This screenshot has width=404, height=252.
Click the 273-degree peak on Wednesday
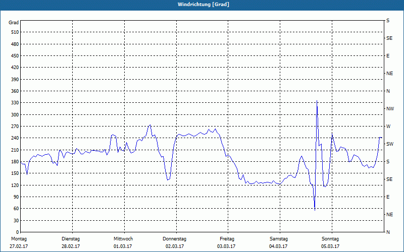150,125
